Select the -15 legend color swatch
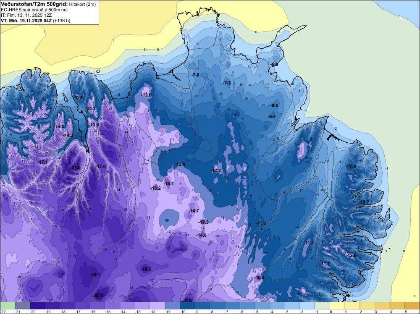Image resolution: width=420 pixels, height=314 pixels. click(113, 306)
